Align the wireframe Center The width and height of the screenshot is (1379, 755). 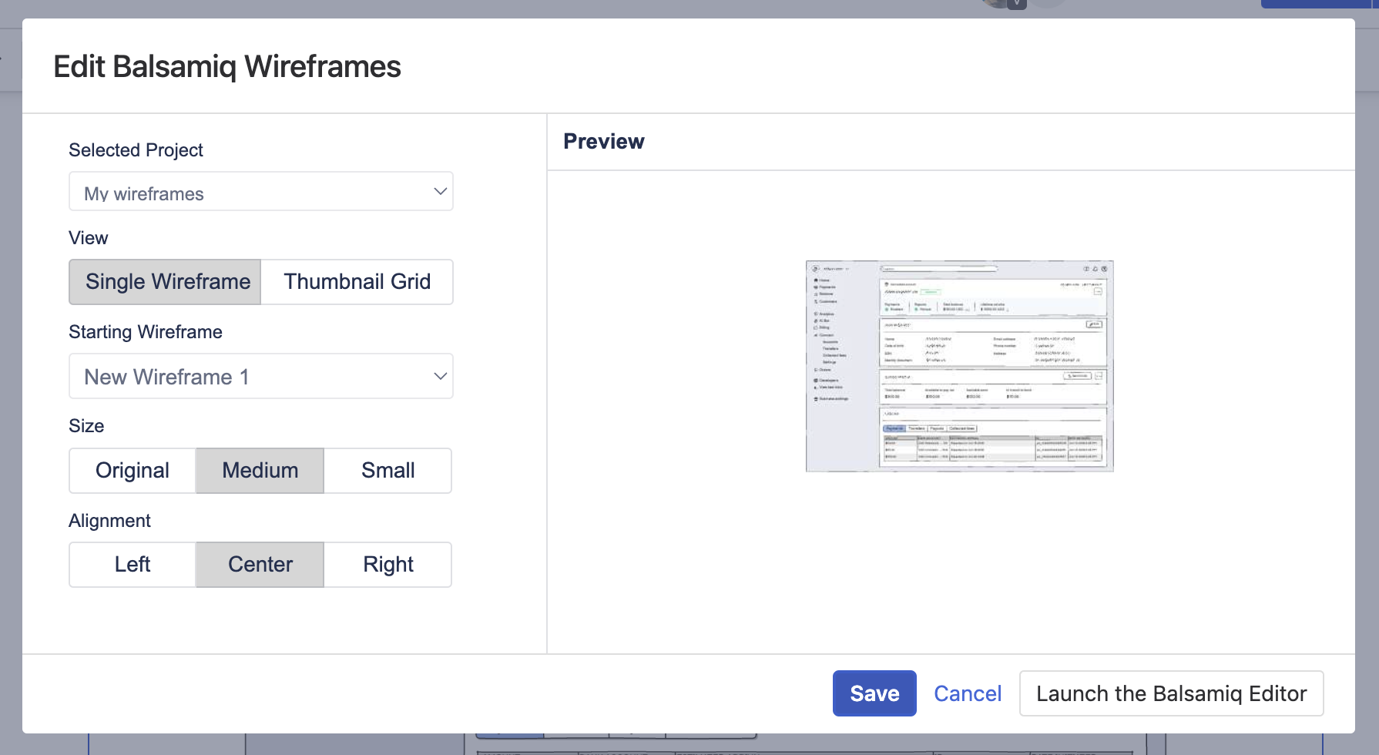260,565
